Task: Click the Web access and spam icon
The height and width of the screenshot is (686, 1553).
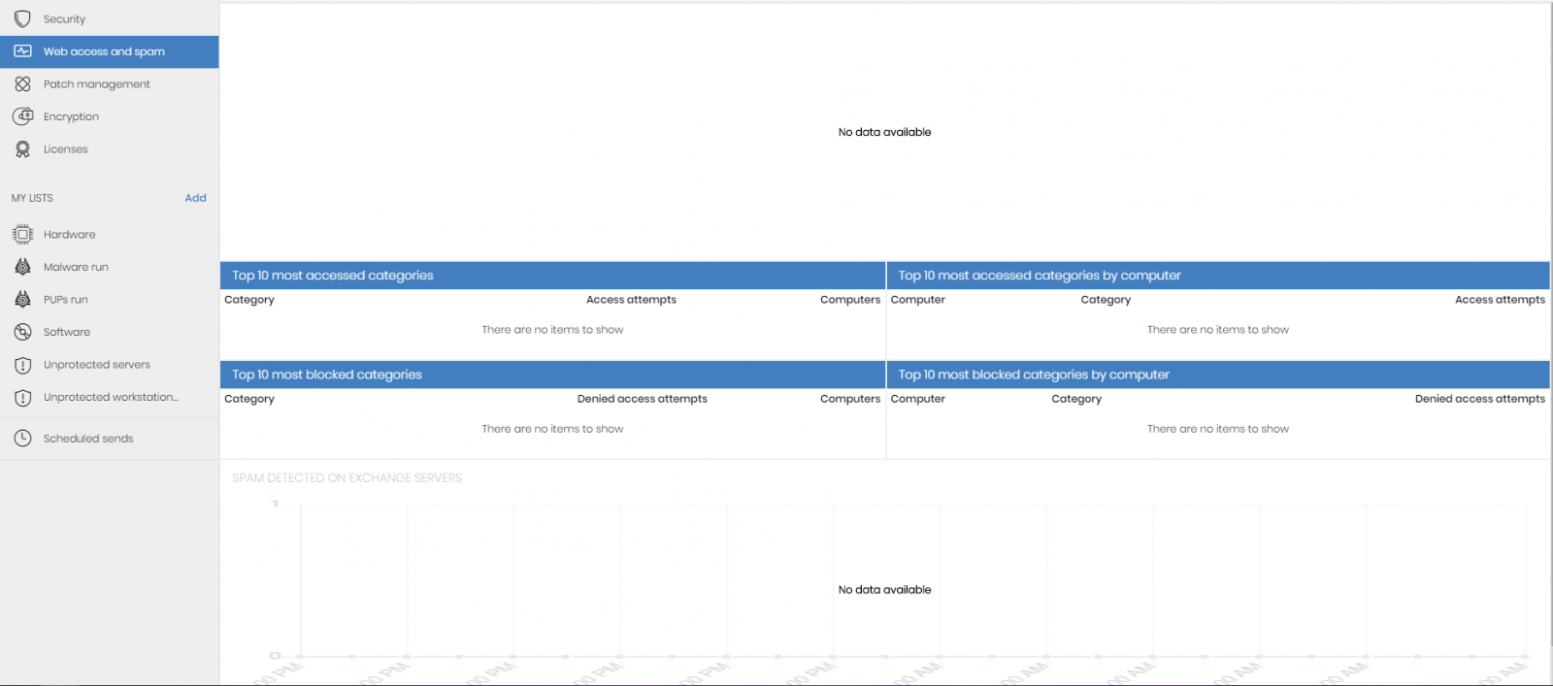Action: tap(22, 51)
